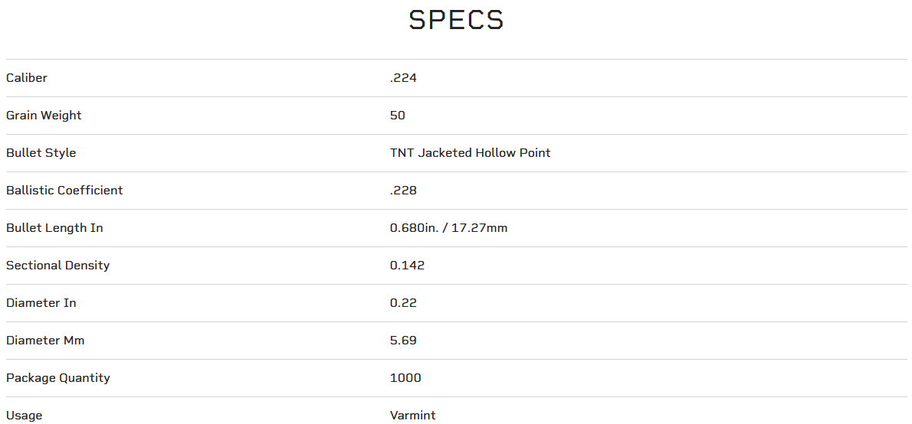Click the SPECS heading
The width and height of the screenshot is (912, 424).
[456, 21]
